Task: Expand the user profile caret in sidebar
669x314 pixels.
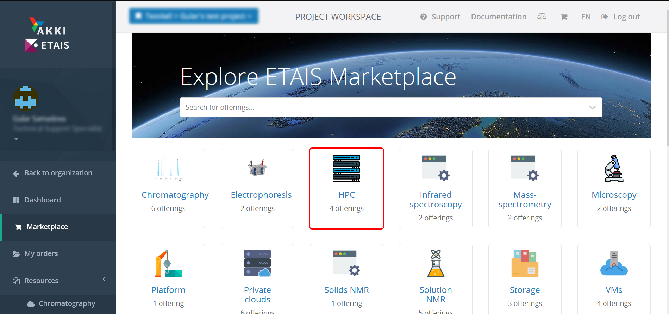Action: pyautogui.click(x=16, y=139)
